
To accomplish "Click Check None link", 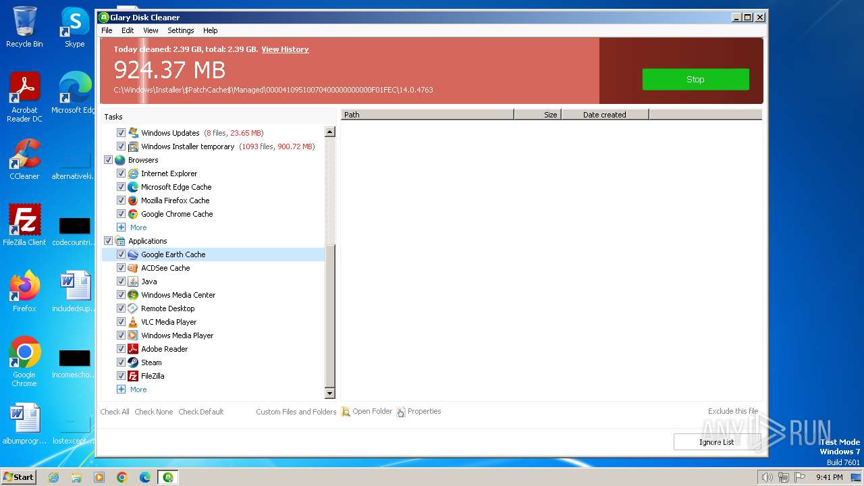I will point(154,412).
